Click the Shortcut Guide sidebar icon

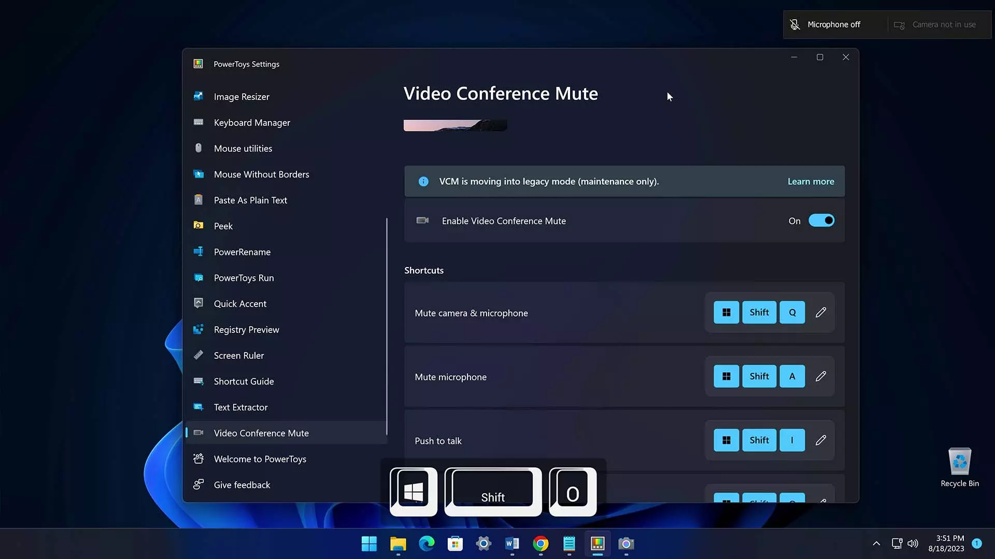click(198, 381)
